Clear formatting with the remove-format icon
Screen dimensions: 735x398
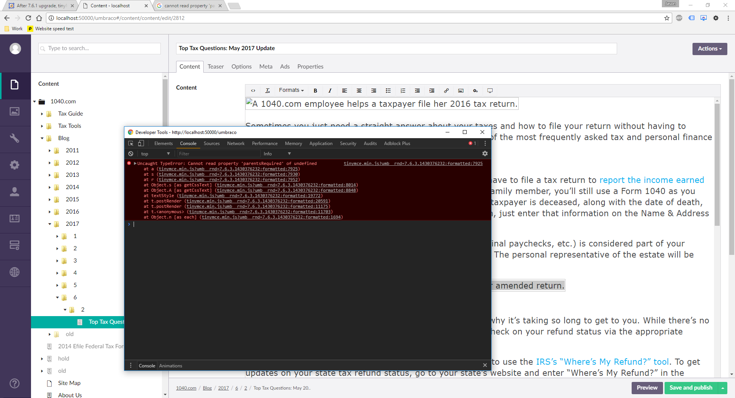pos(268,91)
